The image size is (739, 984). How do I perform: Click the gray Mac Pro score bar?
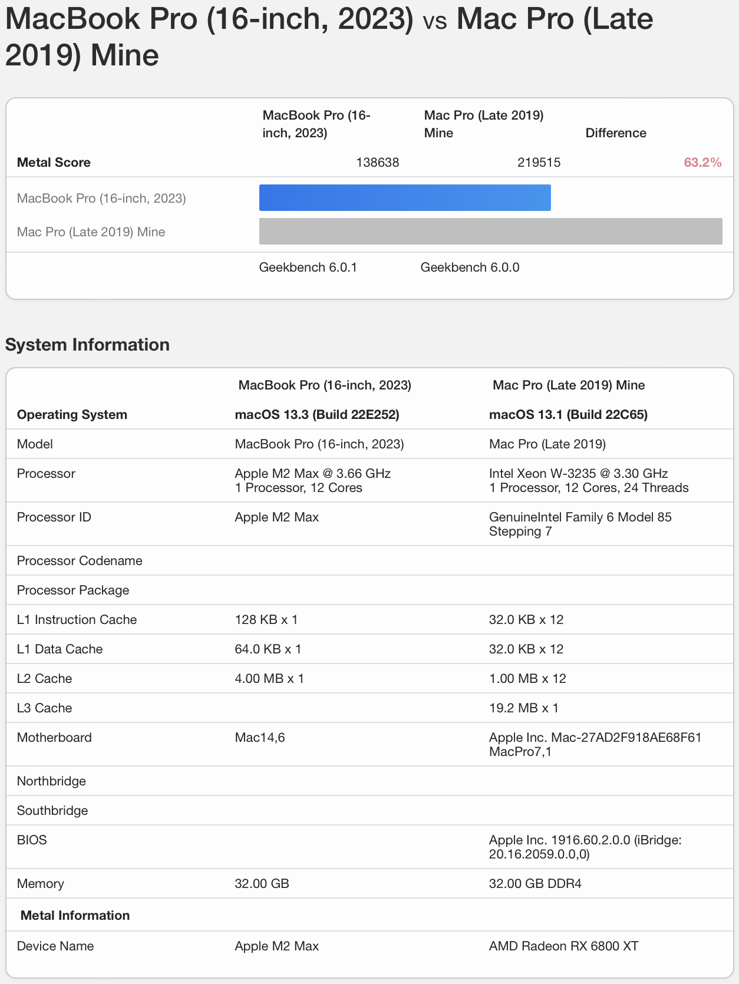pyautogui.click(x=490, y=231)
